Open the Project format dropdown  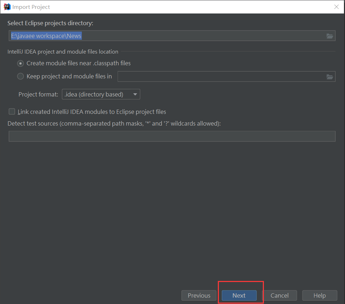(101, 94)
